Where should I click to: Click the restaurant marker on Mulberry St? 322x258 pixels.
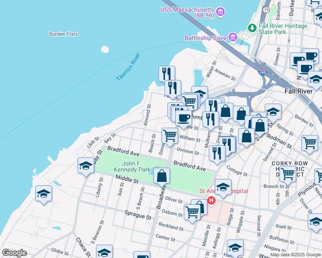coord(211,121)
